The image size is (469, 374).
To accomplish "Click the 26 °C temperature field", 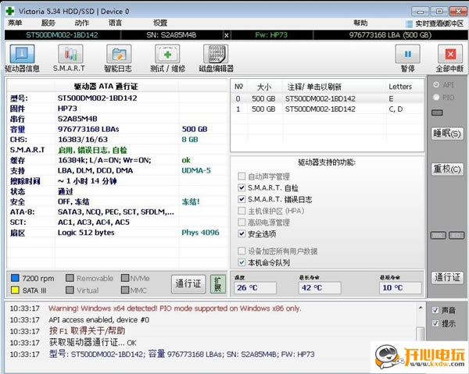I will [x=255, y=287].
